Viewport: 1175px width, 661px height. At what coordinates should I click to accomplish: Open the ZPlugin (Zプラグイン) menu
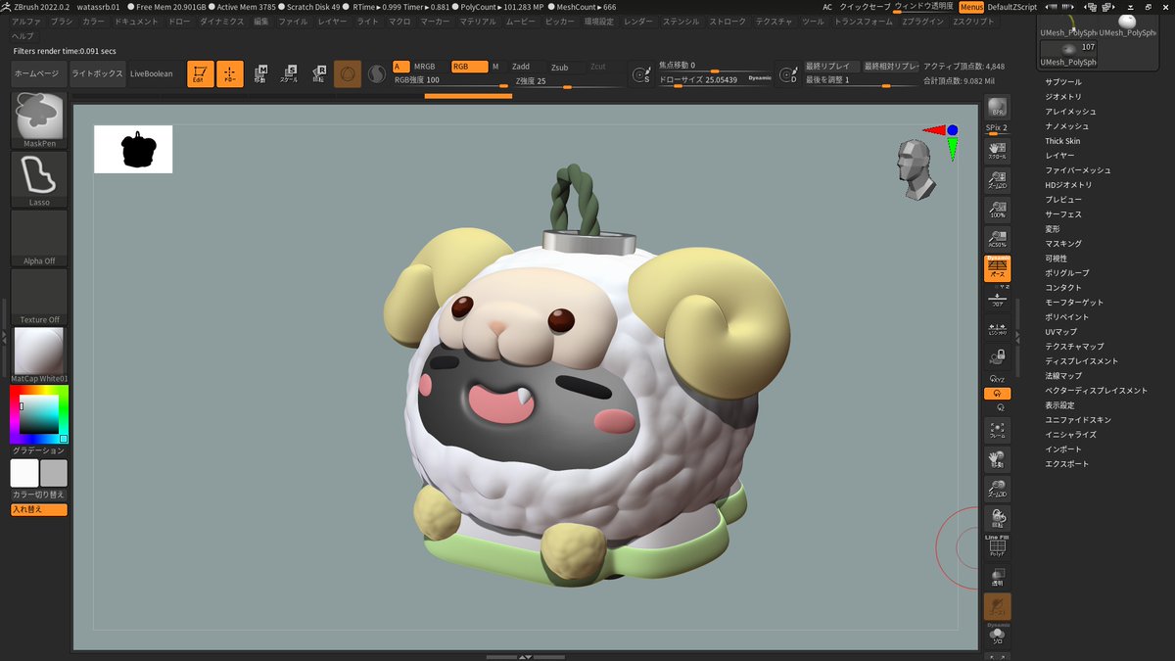tap(924, 21)
